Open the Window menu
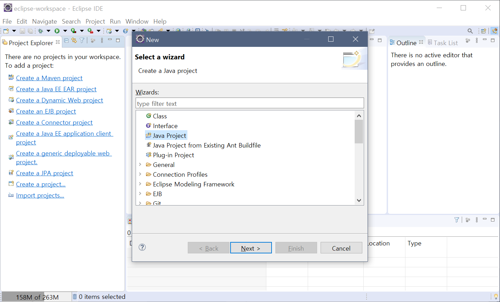 (x=137, y=21)
